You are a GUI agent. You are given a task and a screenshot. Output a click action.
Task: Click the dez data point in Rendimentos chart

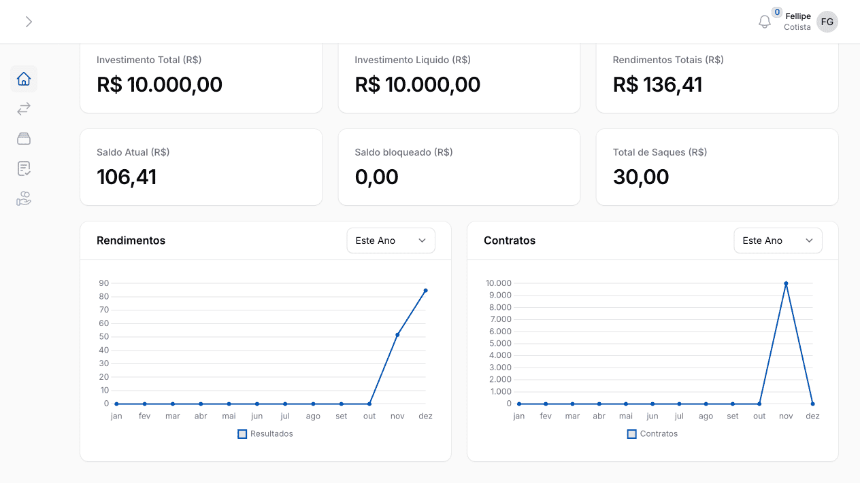(x=426, y=291)
